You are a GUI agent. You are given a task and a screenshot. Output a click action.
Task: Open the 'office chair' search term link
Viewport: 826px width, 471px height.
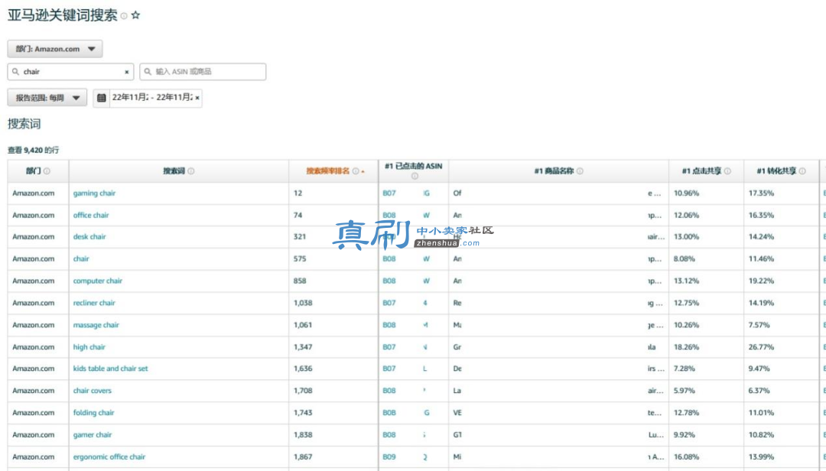click(x=91, y=215)
